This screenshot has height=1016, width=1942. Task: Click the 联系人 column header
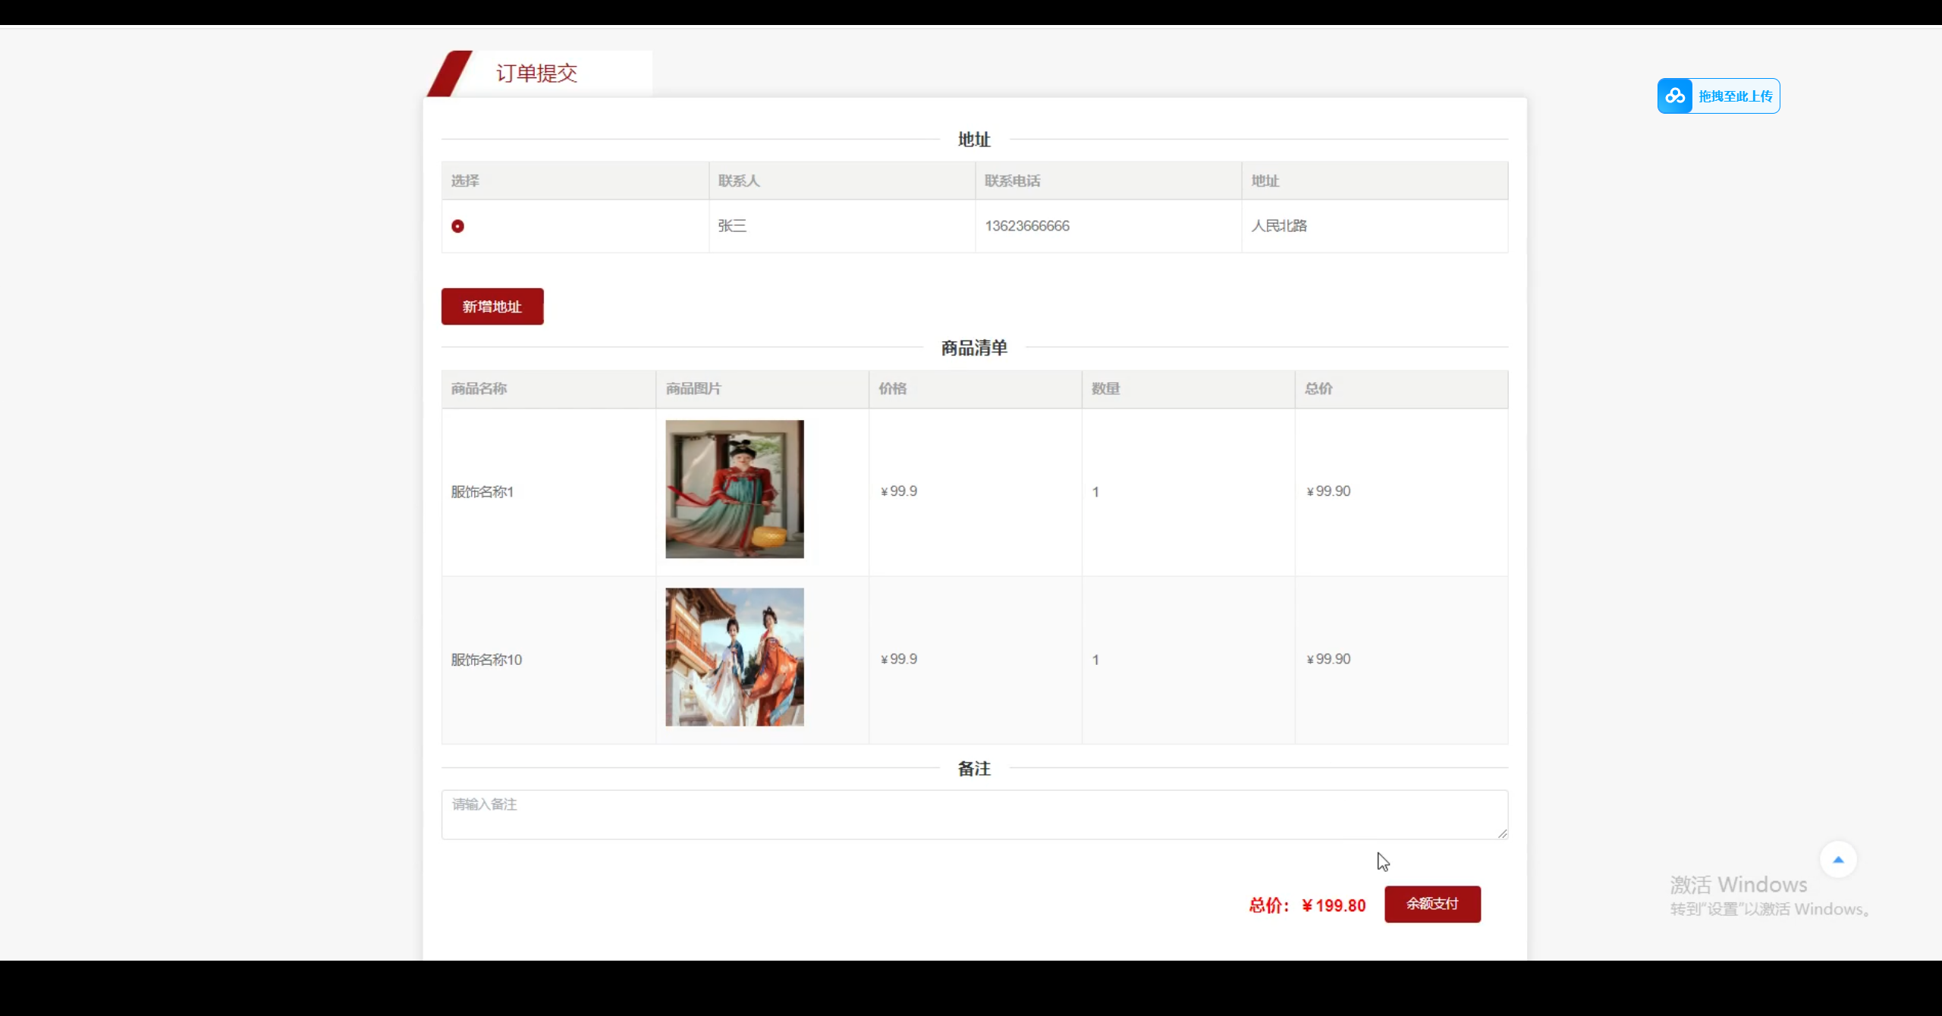(x=738, y=180)
